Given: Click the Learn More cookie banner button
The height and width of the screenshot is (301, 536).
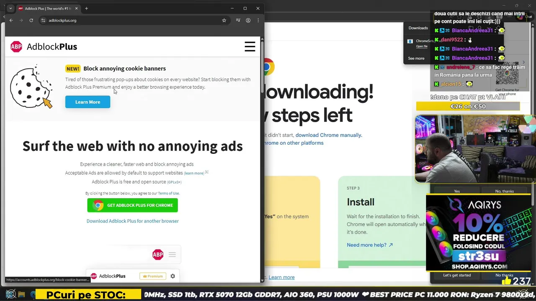Looking at the screenshot, I should pyautogui.click(x=88, y=102).
